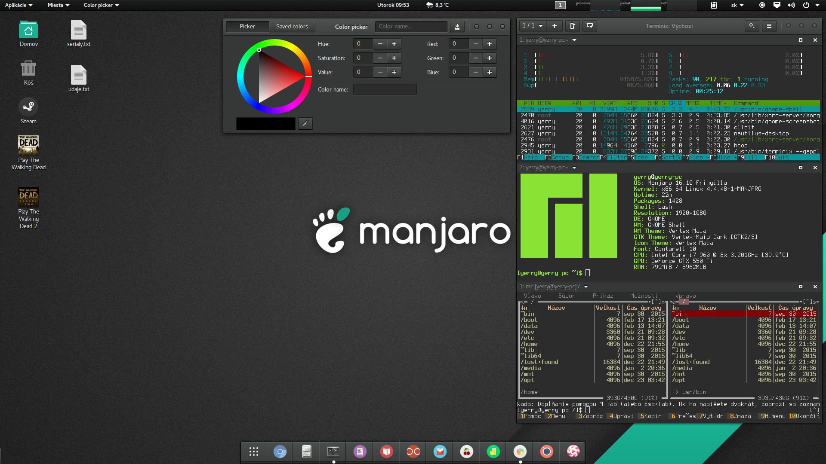Decrease Value with its minus button
Viewport: 826px width, 464px height.
[x=380, y=72]
